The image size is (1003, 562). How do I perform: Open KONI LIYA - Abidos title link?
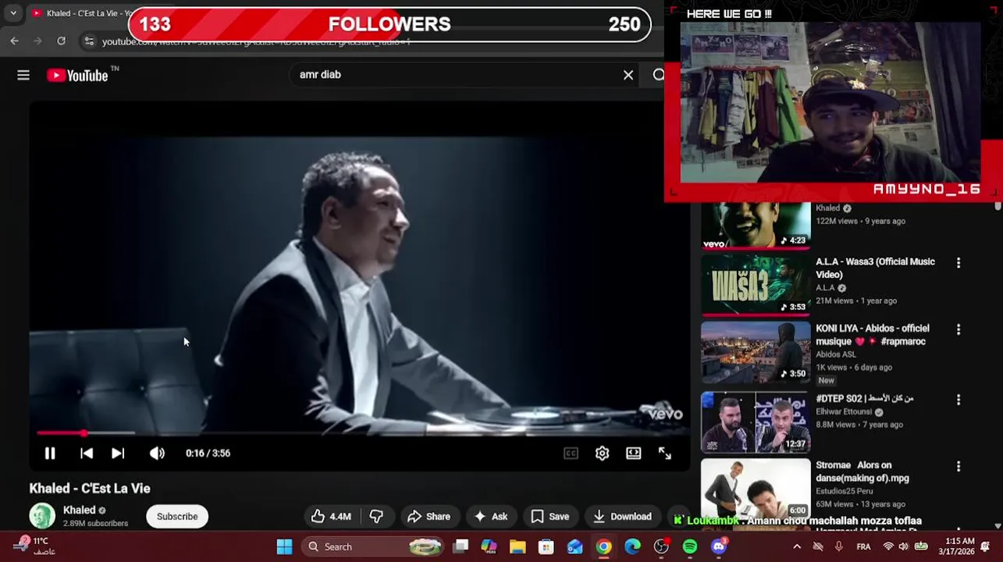873,335
